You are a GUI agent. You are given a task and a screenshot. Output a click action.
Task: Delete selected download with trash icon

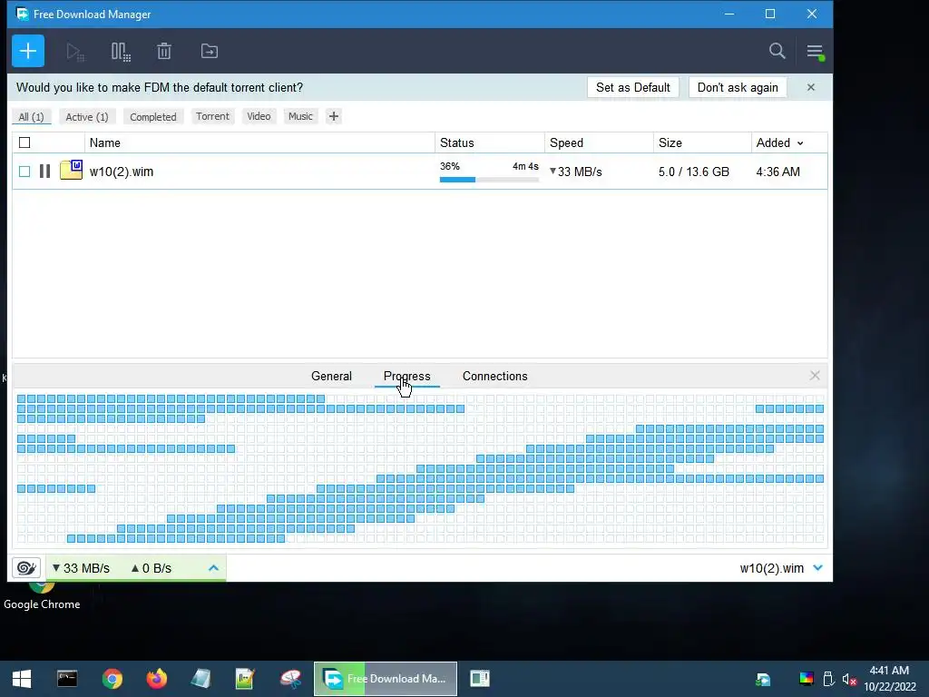tap(164, 52)
